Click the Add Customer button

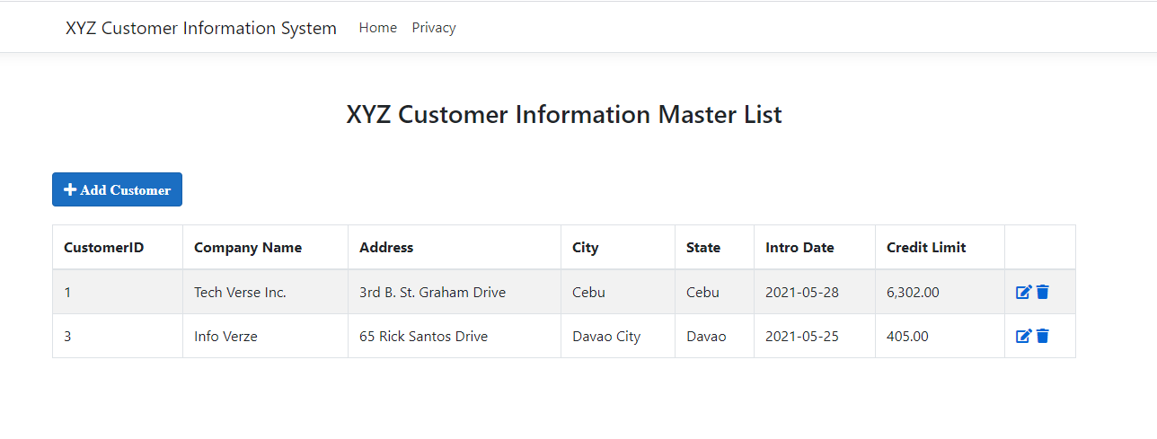117,189
